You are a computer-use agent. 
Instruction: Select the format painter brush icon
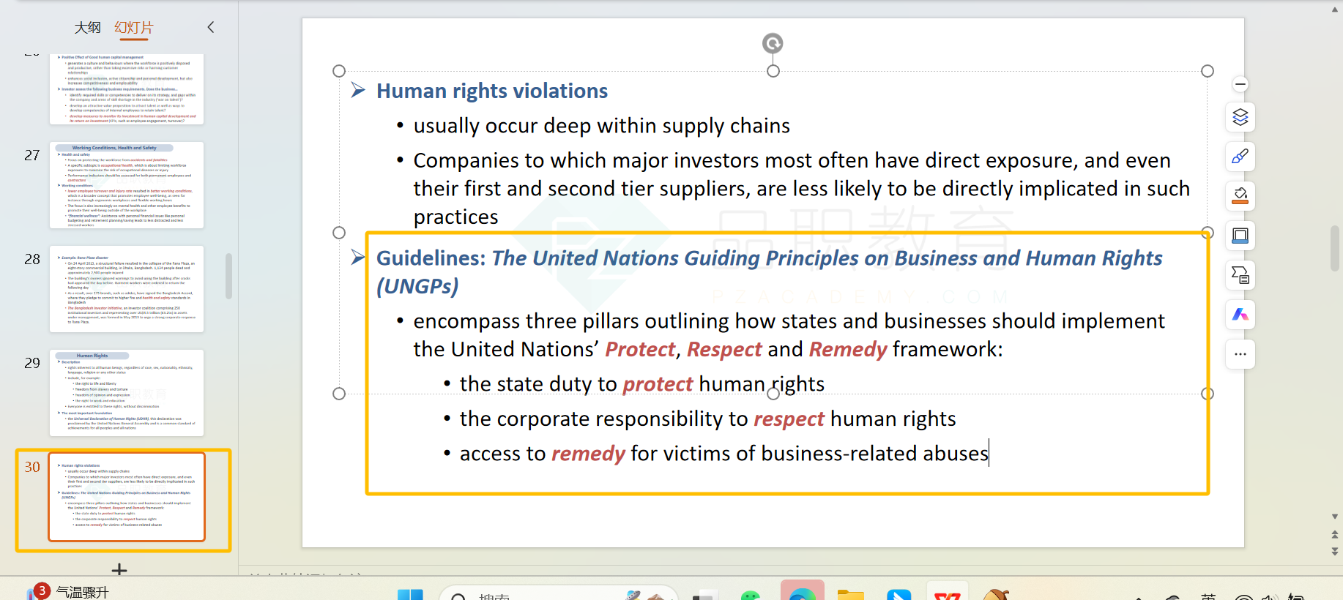[1240, 157]
